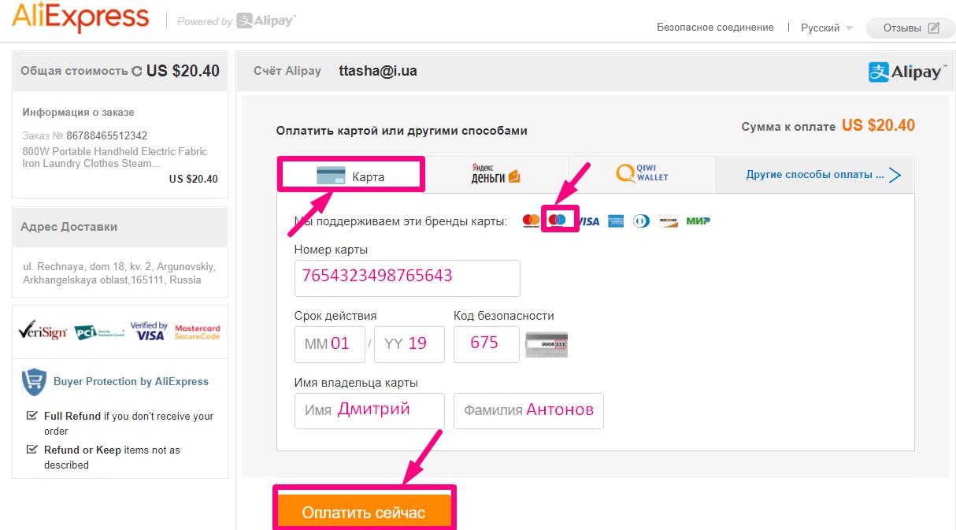Click the Безопасное соединение link

(715, 28)
